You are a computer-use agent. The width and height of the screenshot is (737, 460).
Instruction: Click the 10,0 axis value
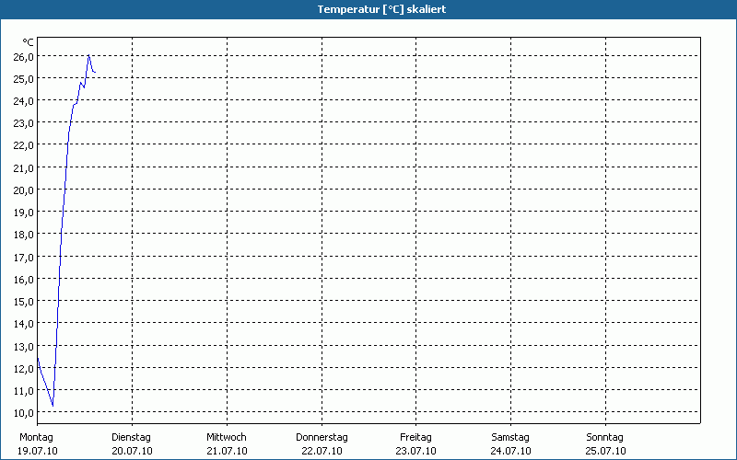point(24,412)
